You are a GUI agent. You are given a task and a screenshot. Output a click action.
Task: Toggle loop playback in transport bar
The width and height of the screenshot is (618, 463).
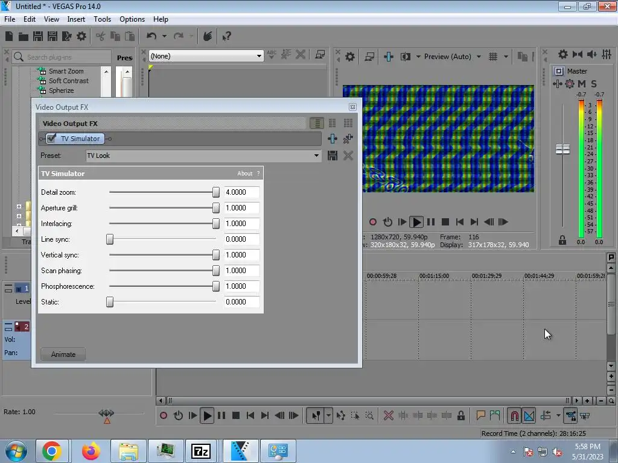coord(178,415)
